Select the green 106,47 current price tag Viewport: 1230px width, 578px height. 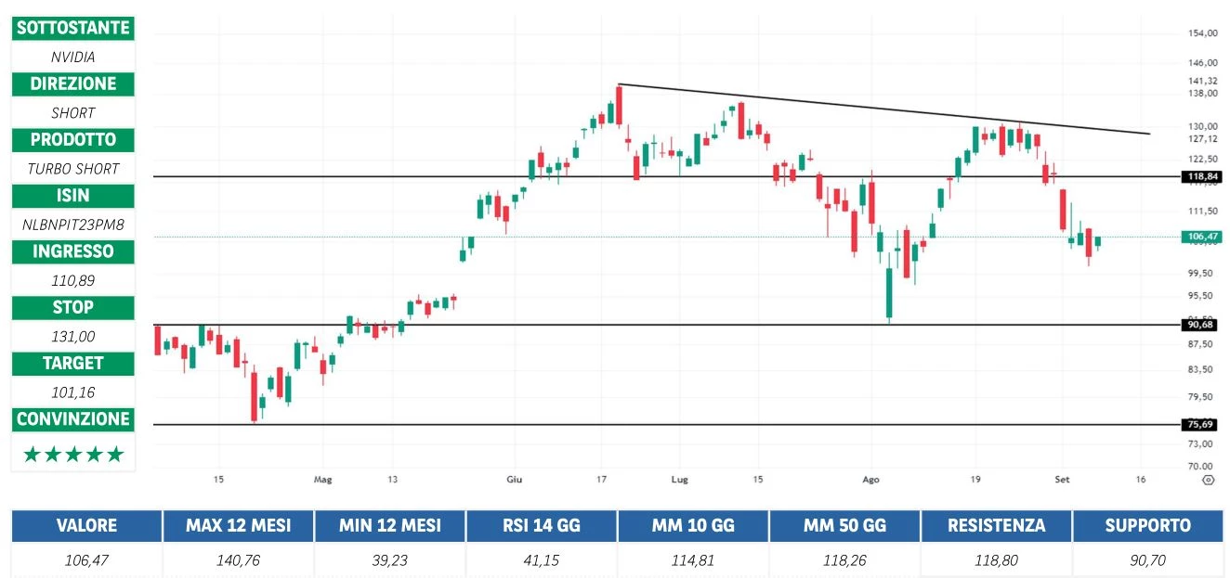pyautogui.click(x=1201, y=237)
